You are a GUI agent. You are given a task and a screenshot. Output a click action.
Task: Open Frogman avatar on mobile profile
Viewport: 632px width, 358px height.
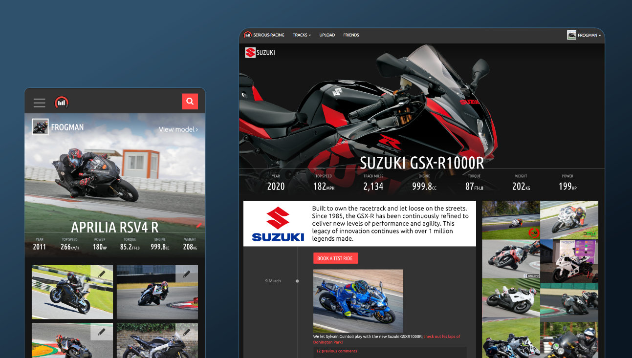pyautogui.click(x=40, y=127)
